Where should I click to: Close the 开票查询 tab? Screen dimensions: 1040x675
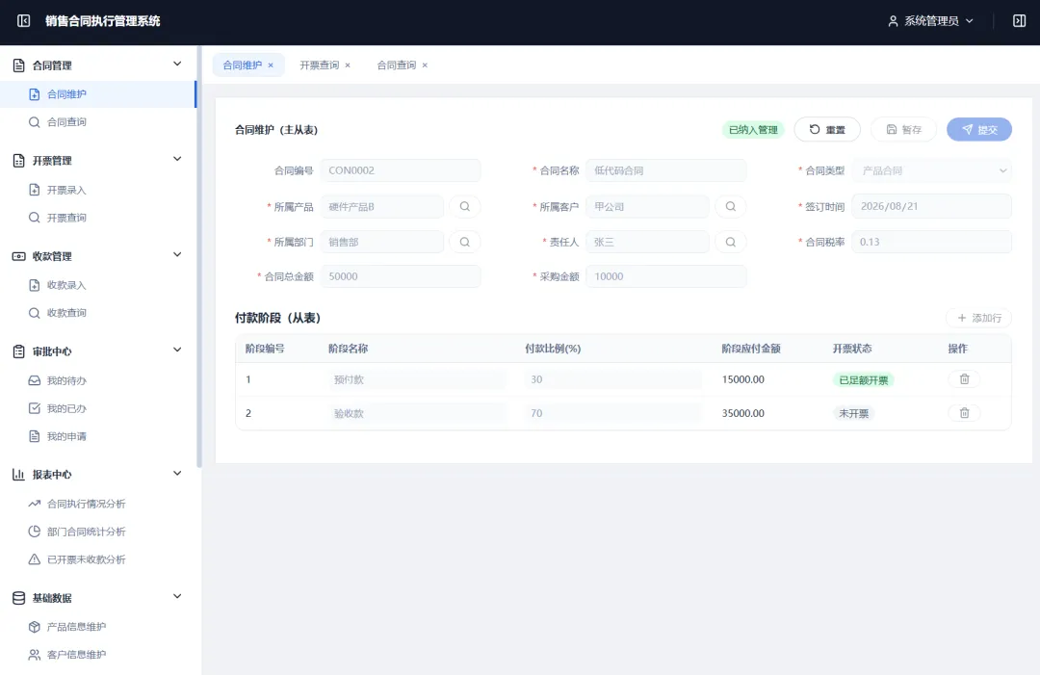click(x=348, y=65)
